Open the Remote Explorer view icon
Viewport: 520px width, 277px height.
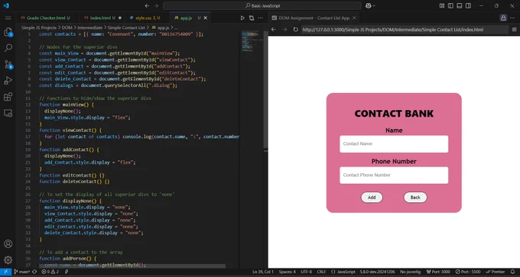(8, 113)
